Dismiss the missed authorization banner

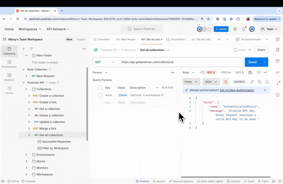click(x=265, y=90)
